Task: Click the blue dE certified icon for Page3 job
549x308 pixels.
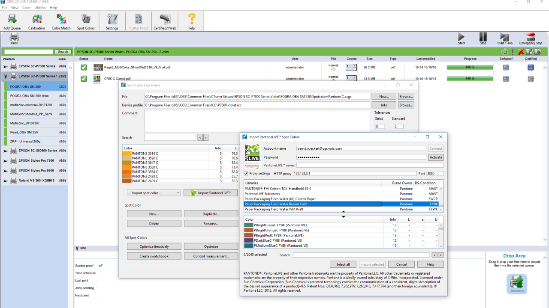Action: click(531, 67)
